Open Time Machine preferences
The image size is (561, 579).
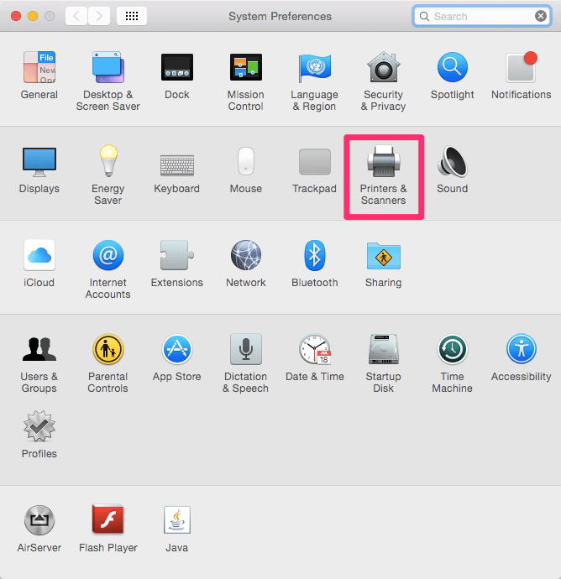point(452,351)
